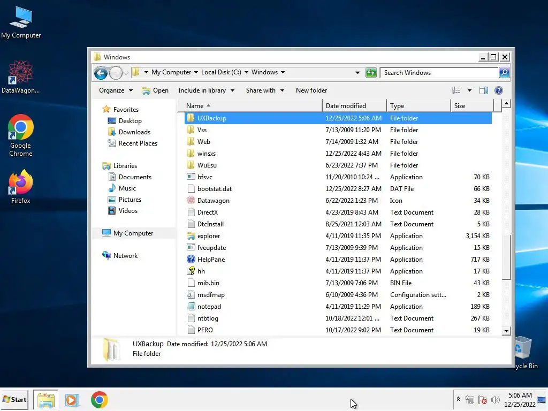Open the recent pages dropdown arrow
Image resolution: width=548 pixels, height=411 pixels.
pyautogui.click(x=126, y=73)
